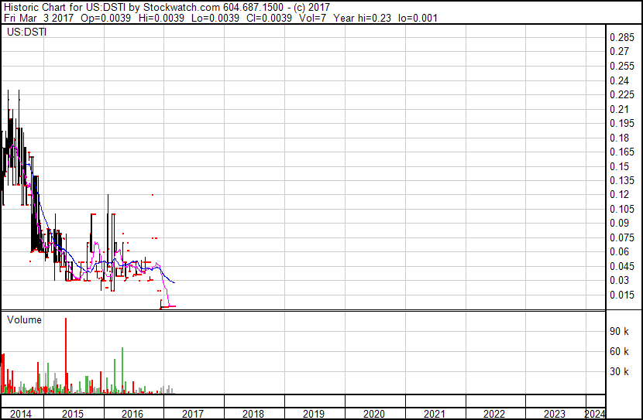
Task: Click the 30 k volume axis label
Action: point(619,372)
